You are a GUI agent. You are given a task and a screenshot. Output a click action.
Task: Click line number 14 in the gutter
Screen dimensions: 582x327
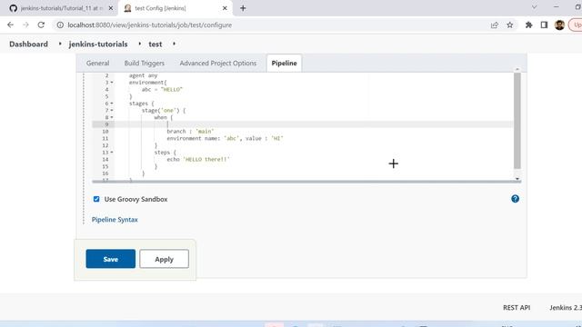pyautogui.click(x=105, y=160)
